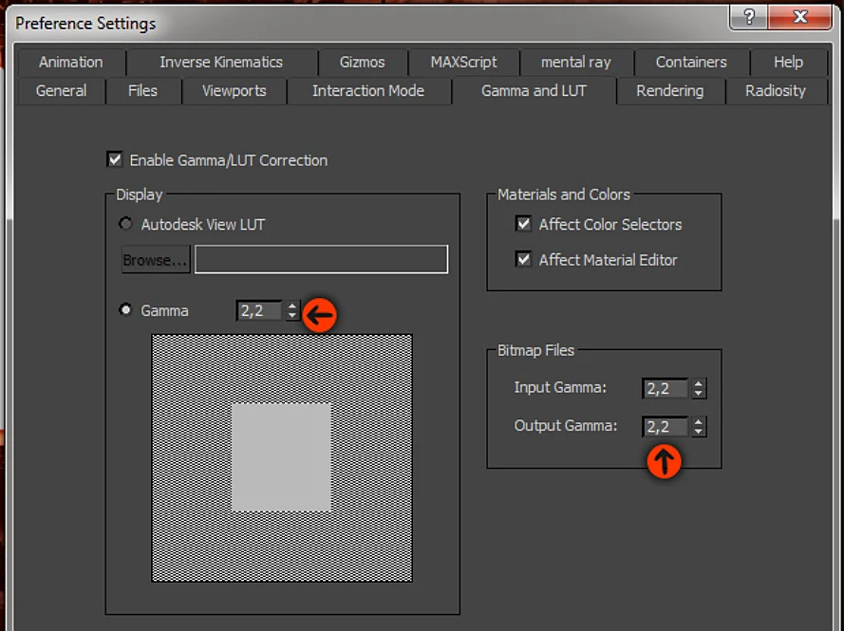The width and height of the screenshot is (844, 631).
Task: Open the Animation tab
Action: click(x=71, y=63)
